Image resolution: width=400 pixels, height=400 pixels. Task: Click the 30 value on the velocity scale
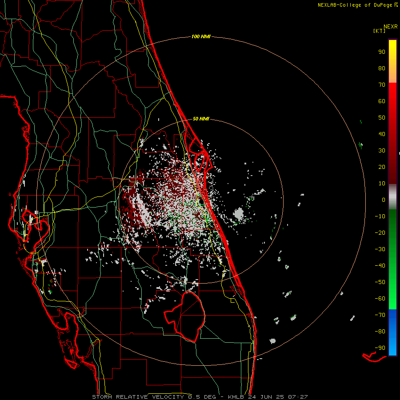[x=382, y=151]
